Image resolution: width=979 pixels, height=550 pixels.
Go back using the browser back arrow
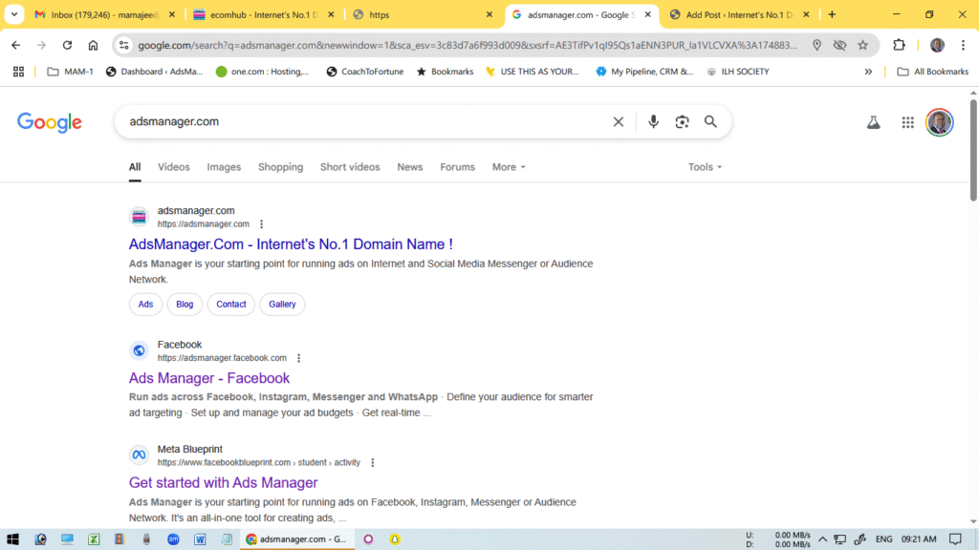pos(15,45)
